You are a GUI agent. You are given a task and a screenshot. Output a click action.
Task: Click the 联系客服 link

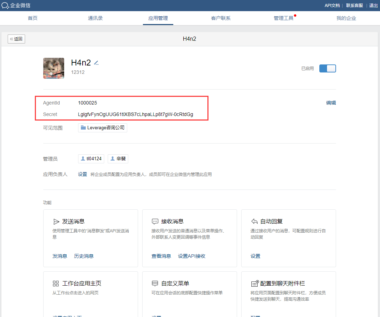[354, 6]
